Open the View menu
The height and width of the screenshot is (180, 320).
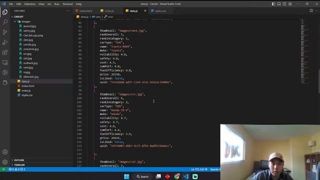(x=41, y=4)
